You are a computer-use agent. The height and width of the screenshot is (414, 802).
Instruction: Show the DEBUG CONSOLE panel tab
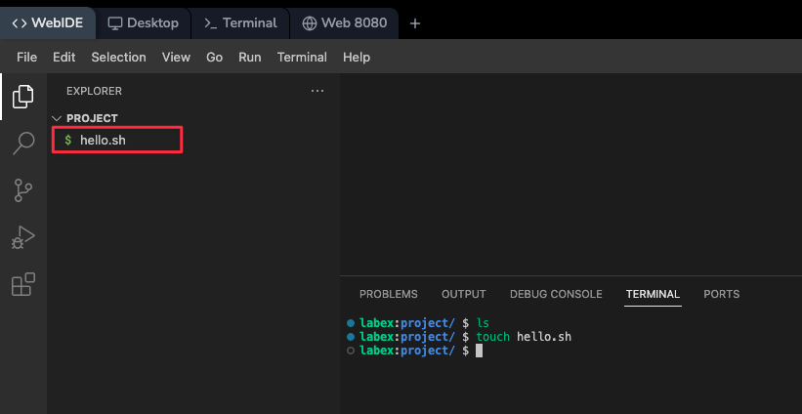[555, 294]
